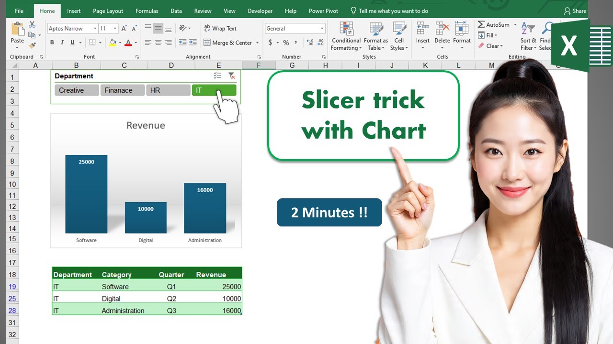Increase font size with larger A
The image size is (613, 344).
click(x=125, y=29)
